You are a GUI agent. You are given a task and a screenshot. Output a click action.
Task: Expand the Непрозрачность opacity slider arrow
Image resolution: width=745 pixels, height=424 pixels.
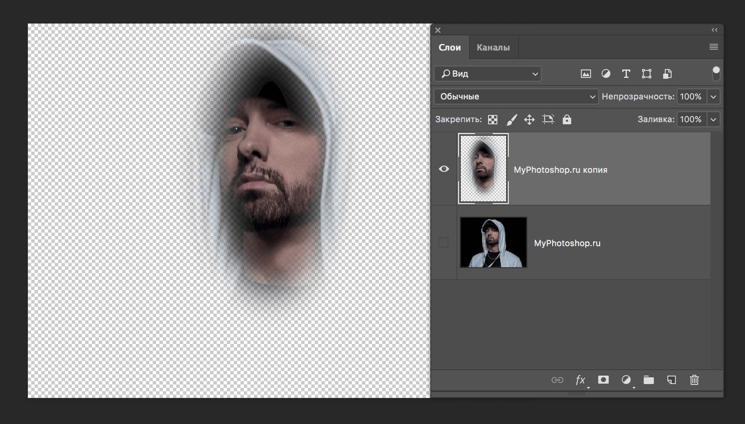point(713,96)
